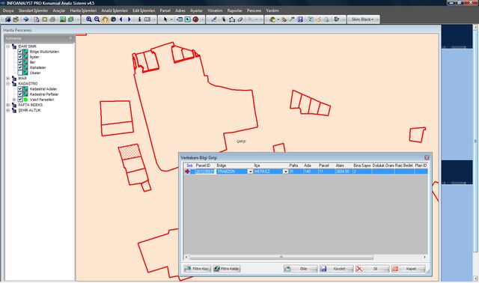Go to next map view arrow

[x=129, y=19]
